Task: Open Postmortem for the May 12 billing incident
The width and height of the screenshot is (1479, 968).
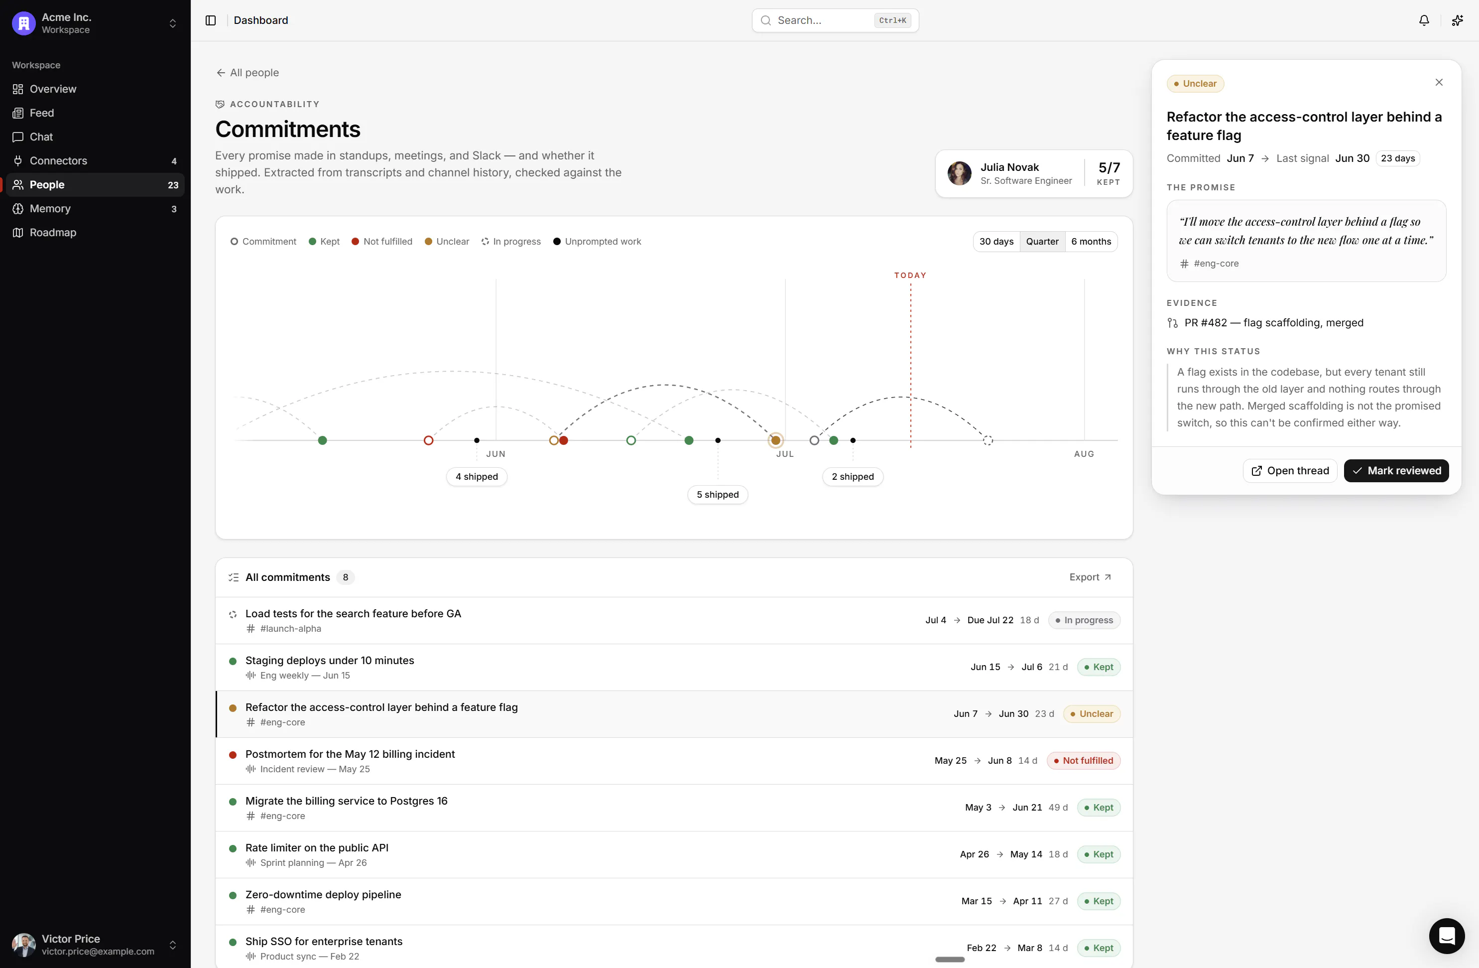Action: pos(674,761)
